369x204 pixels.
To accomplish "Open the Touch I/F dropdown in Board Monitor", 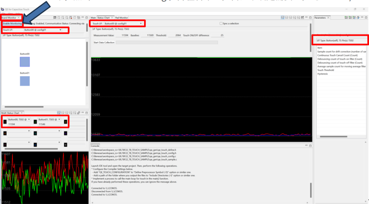I will [x=43, y=30].
